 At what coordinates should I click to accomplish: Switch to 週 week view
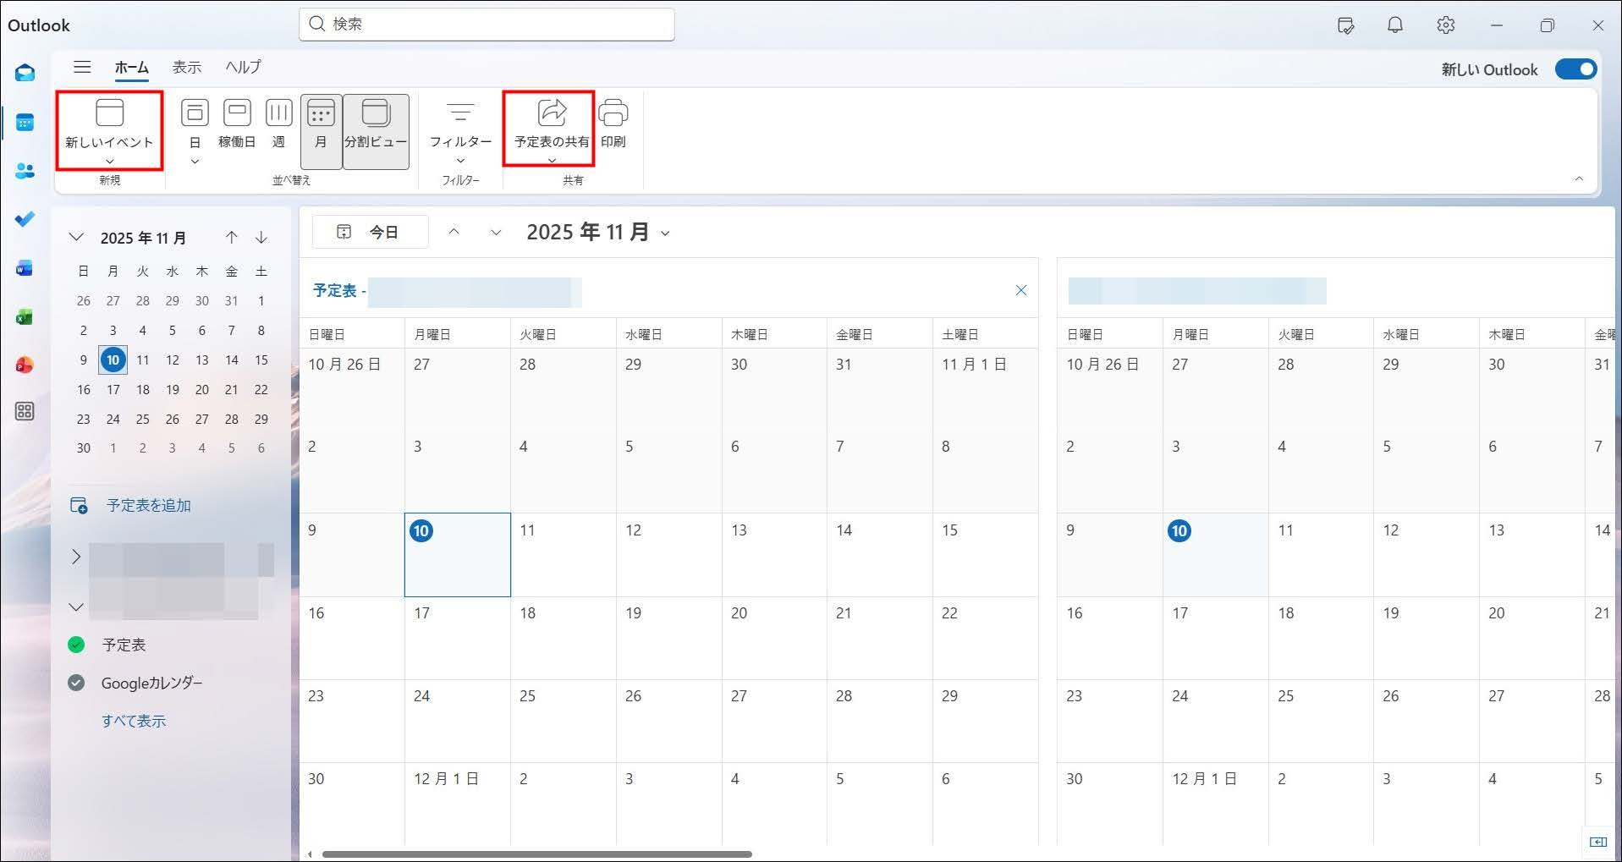278,124
